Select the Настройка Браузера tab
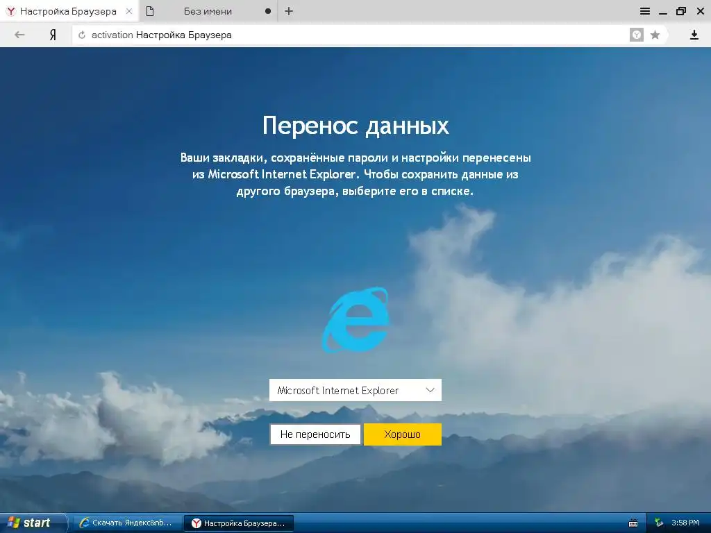 pyautogui.click(x=69, y=11)
